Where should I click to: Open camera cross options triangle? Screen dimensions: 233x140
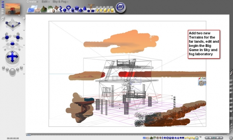pyautogui.click(x=24, y=45)
